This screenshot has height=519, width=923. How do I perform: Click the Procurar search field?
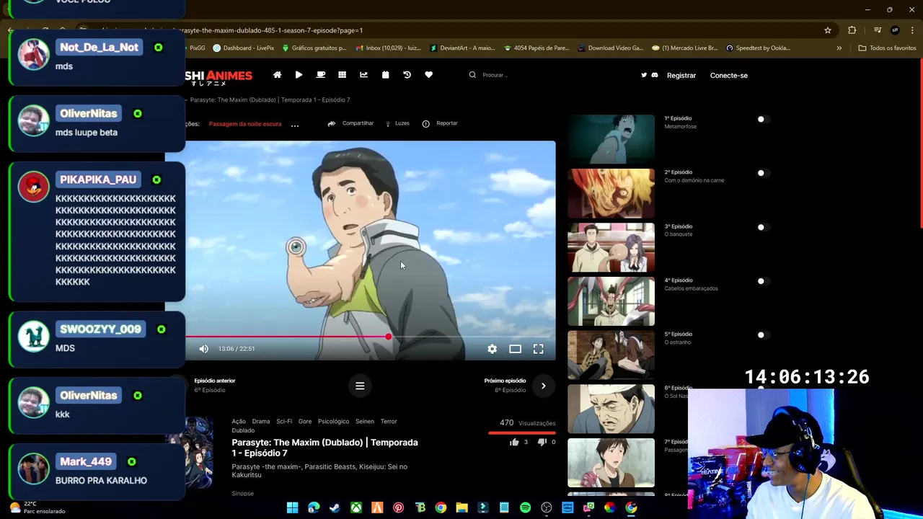495,75
